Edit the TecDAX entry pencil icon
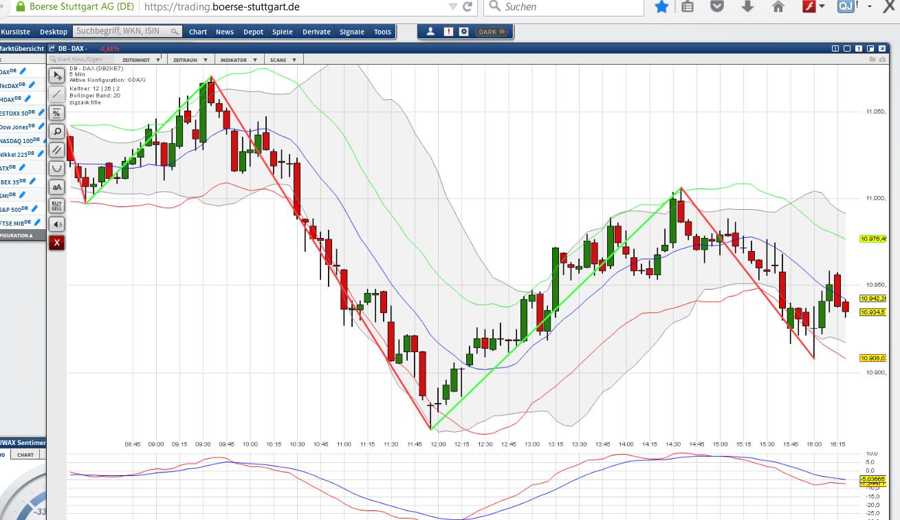 pyautogui.click(x=32, y=85)
